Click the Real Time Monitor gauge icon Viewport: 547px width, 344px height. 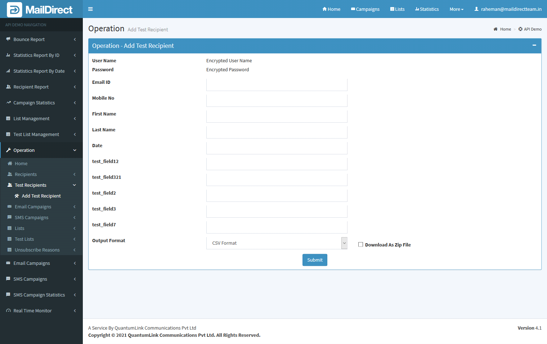pyautogui.click(x=8, y=311)
